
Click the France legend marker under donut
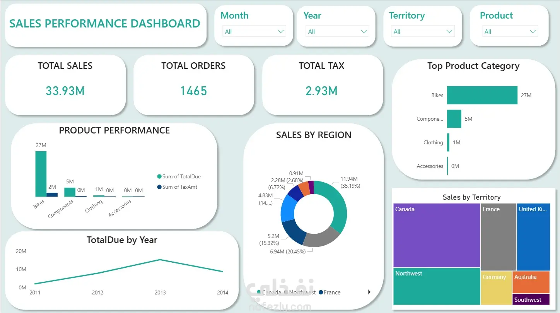tap(321, 292)
